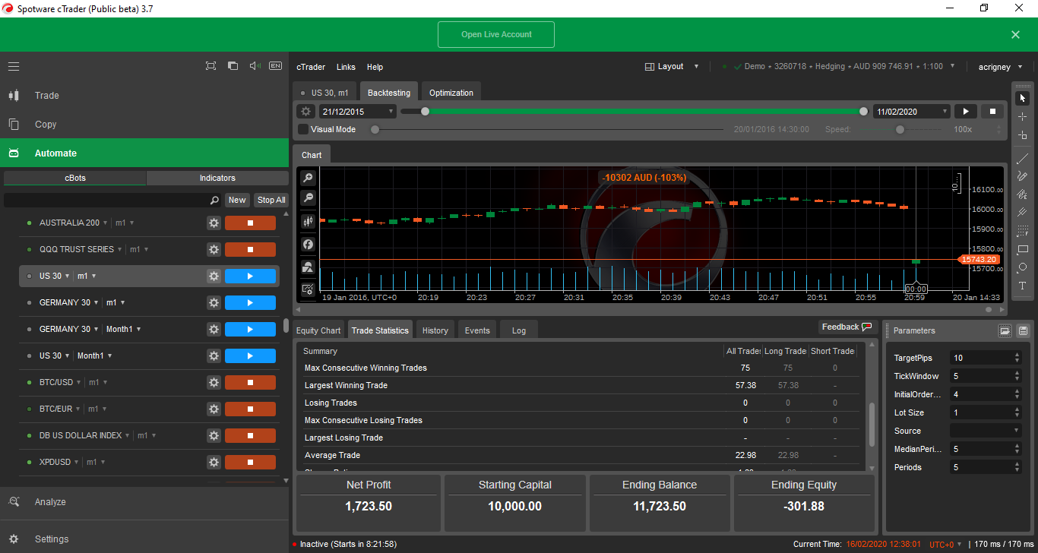Expand the Layout dropdown

[x=671, y=66]
